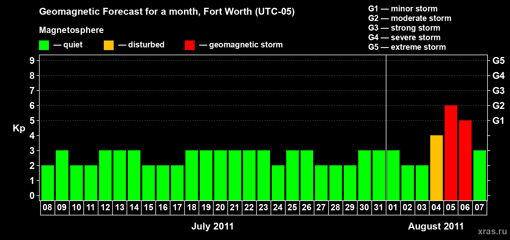
Task: Click the tall red bar for August 05
Action: [451, 153]
